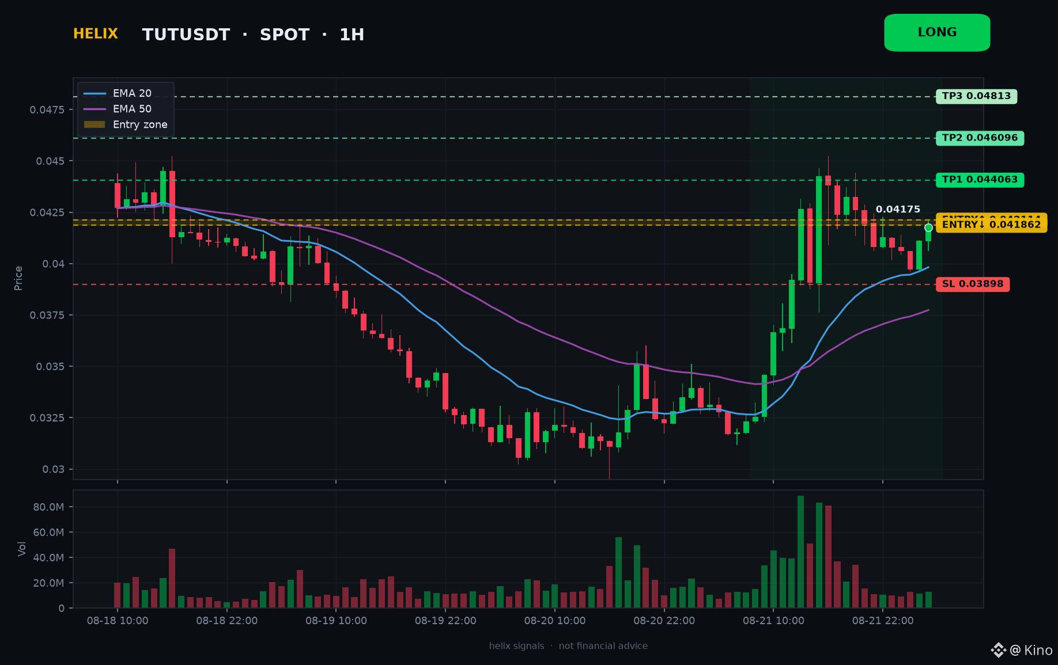Click the 08-20 10:00 time axis label
Image resolution: width=1058 pixels, height=665 pixels.
pos(555,621)
